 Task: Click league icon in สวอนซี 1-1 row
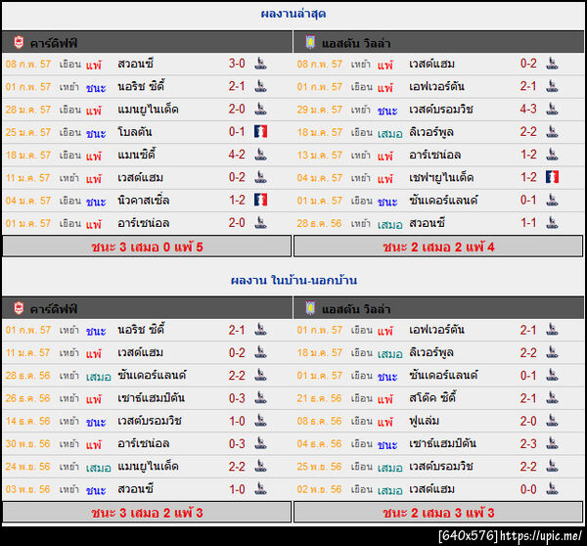pos(552,222)
